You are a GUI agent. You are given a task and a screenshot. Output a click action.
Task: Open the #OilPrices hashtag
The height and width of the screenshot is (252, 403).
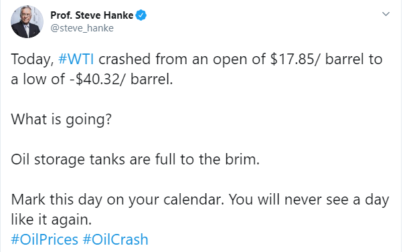[44, 240]
